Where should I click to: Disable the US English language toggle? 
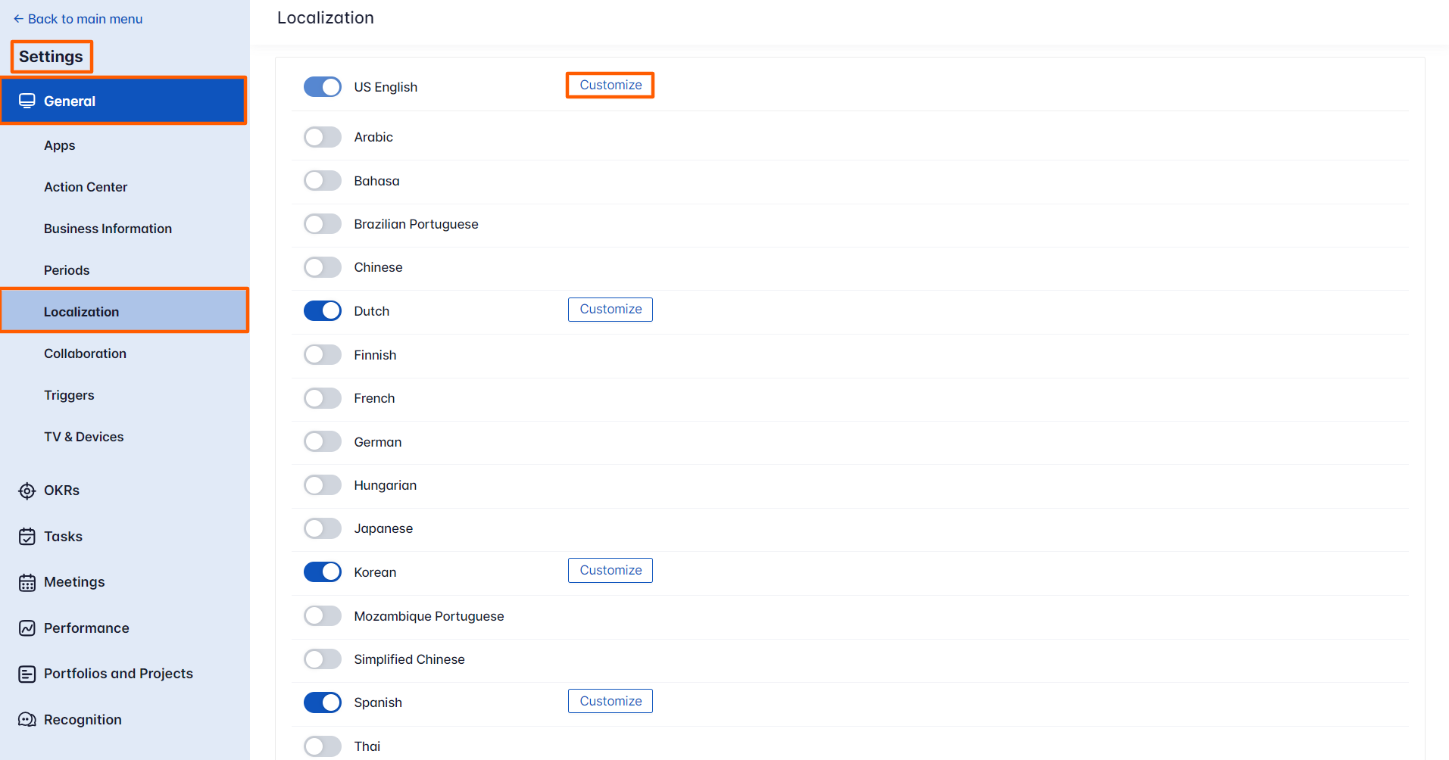[322, 86]
